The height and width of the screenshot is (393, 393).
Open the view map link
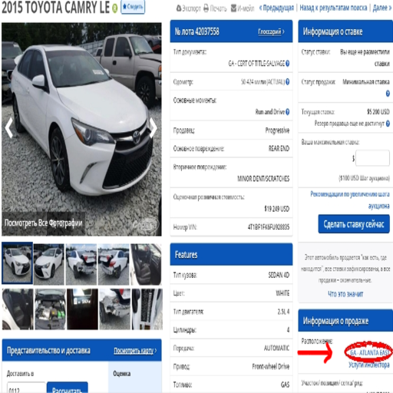pyautogui.click(x=135, y=350)
